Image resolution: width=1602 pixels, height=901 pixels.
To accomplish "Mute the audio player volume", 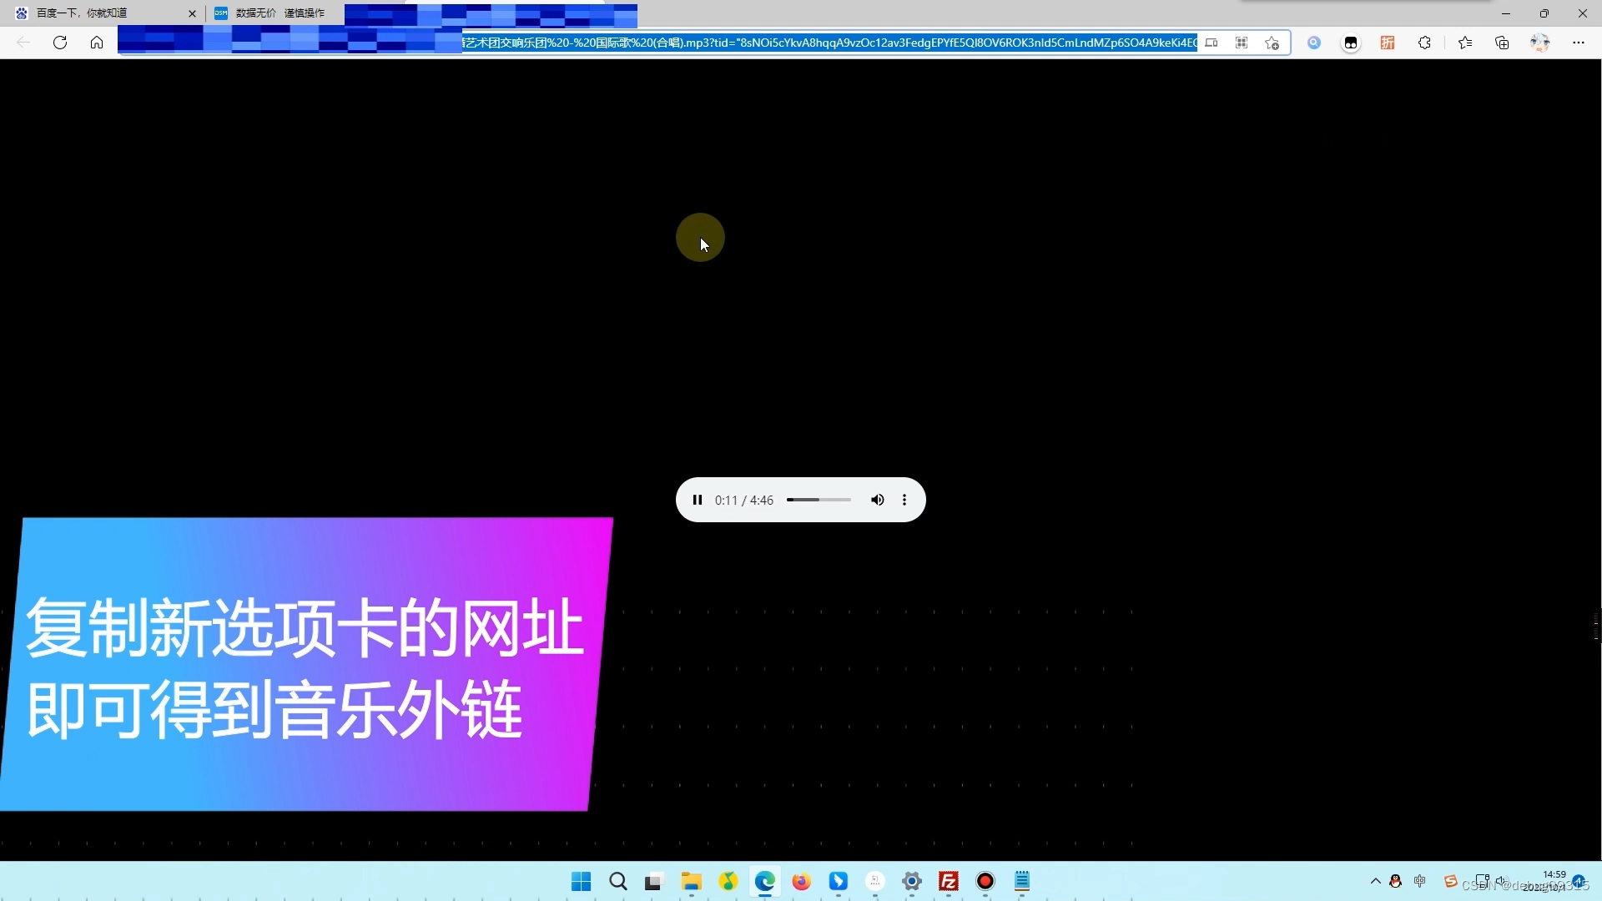I will pyautogui.click(x=877, y=500).
